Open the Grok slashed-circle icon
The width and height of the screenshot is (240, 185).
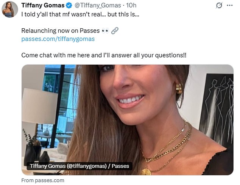point(219,6)
